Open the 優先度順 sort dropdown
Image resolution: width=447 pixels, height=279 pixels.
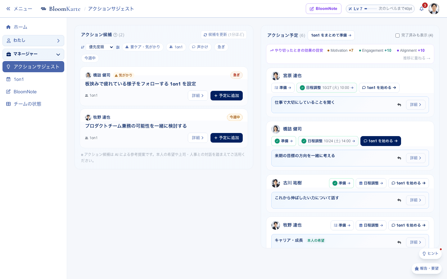click(x=100, y=47)
